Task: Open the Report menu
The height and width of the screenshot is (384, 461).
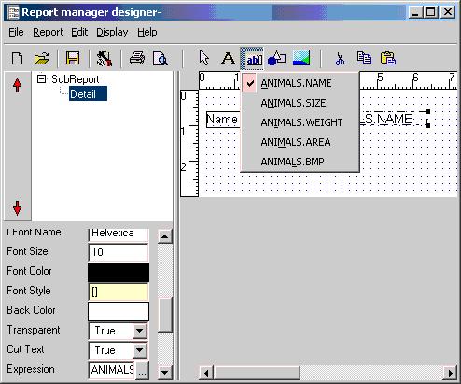Action: pos(48,32)
